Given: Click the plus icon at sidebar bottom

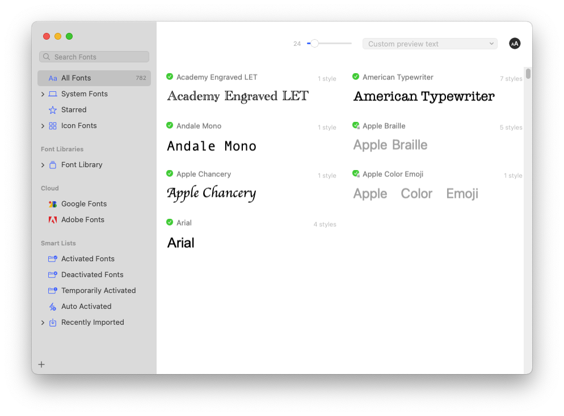Looking at the screenshot, I should (41, 364).
